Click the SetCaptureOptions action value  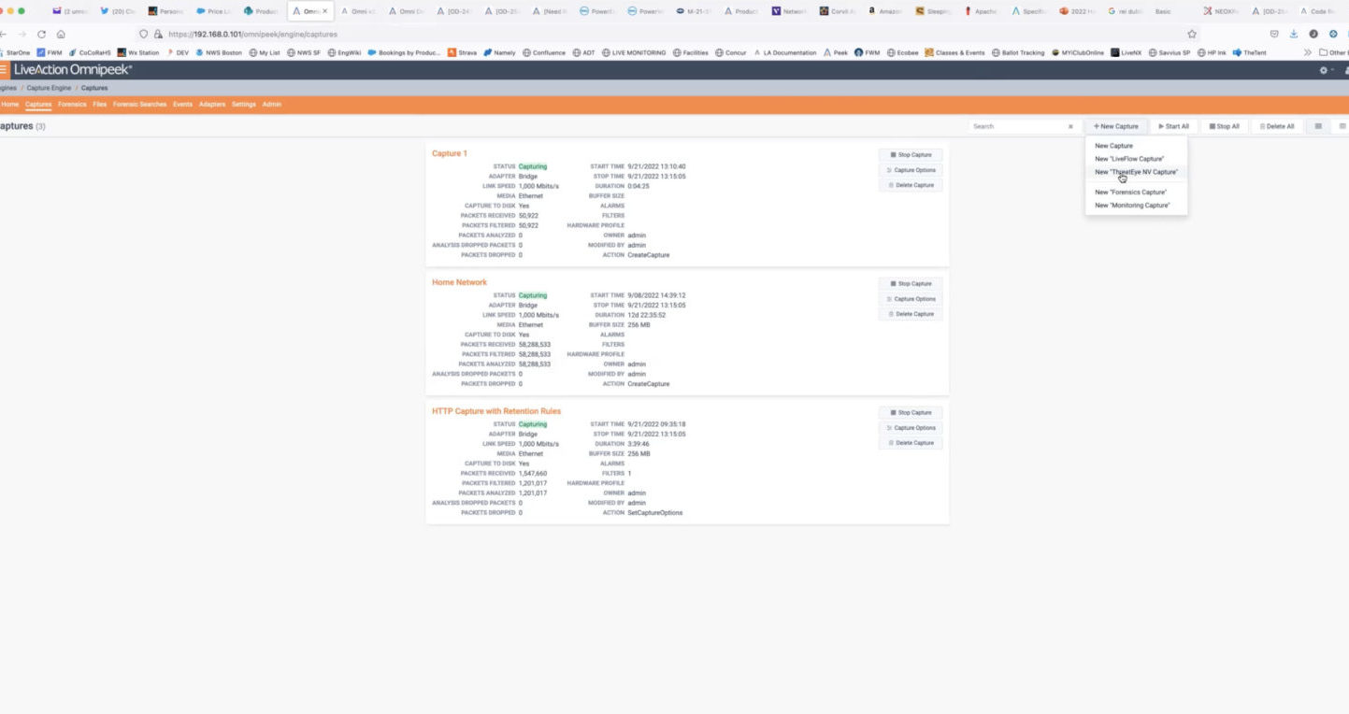(x=655, y=513)
